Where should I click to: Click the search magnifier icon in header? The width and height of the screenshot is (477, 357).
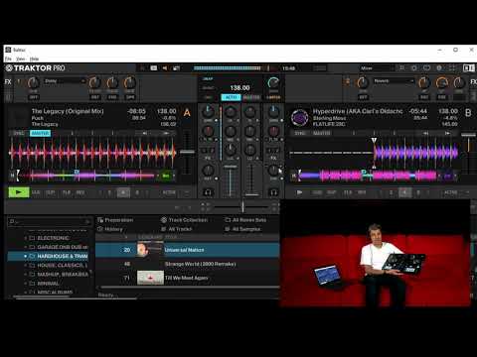tap(401, 68)
